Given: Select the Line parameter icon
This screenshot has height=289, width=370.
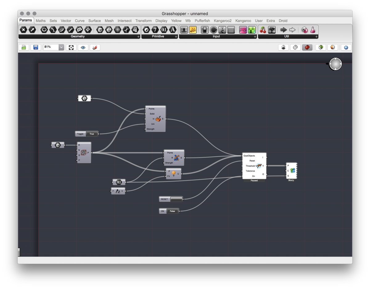Looking at the screenshot, I should click(x=71, y=30).
